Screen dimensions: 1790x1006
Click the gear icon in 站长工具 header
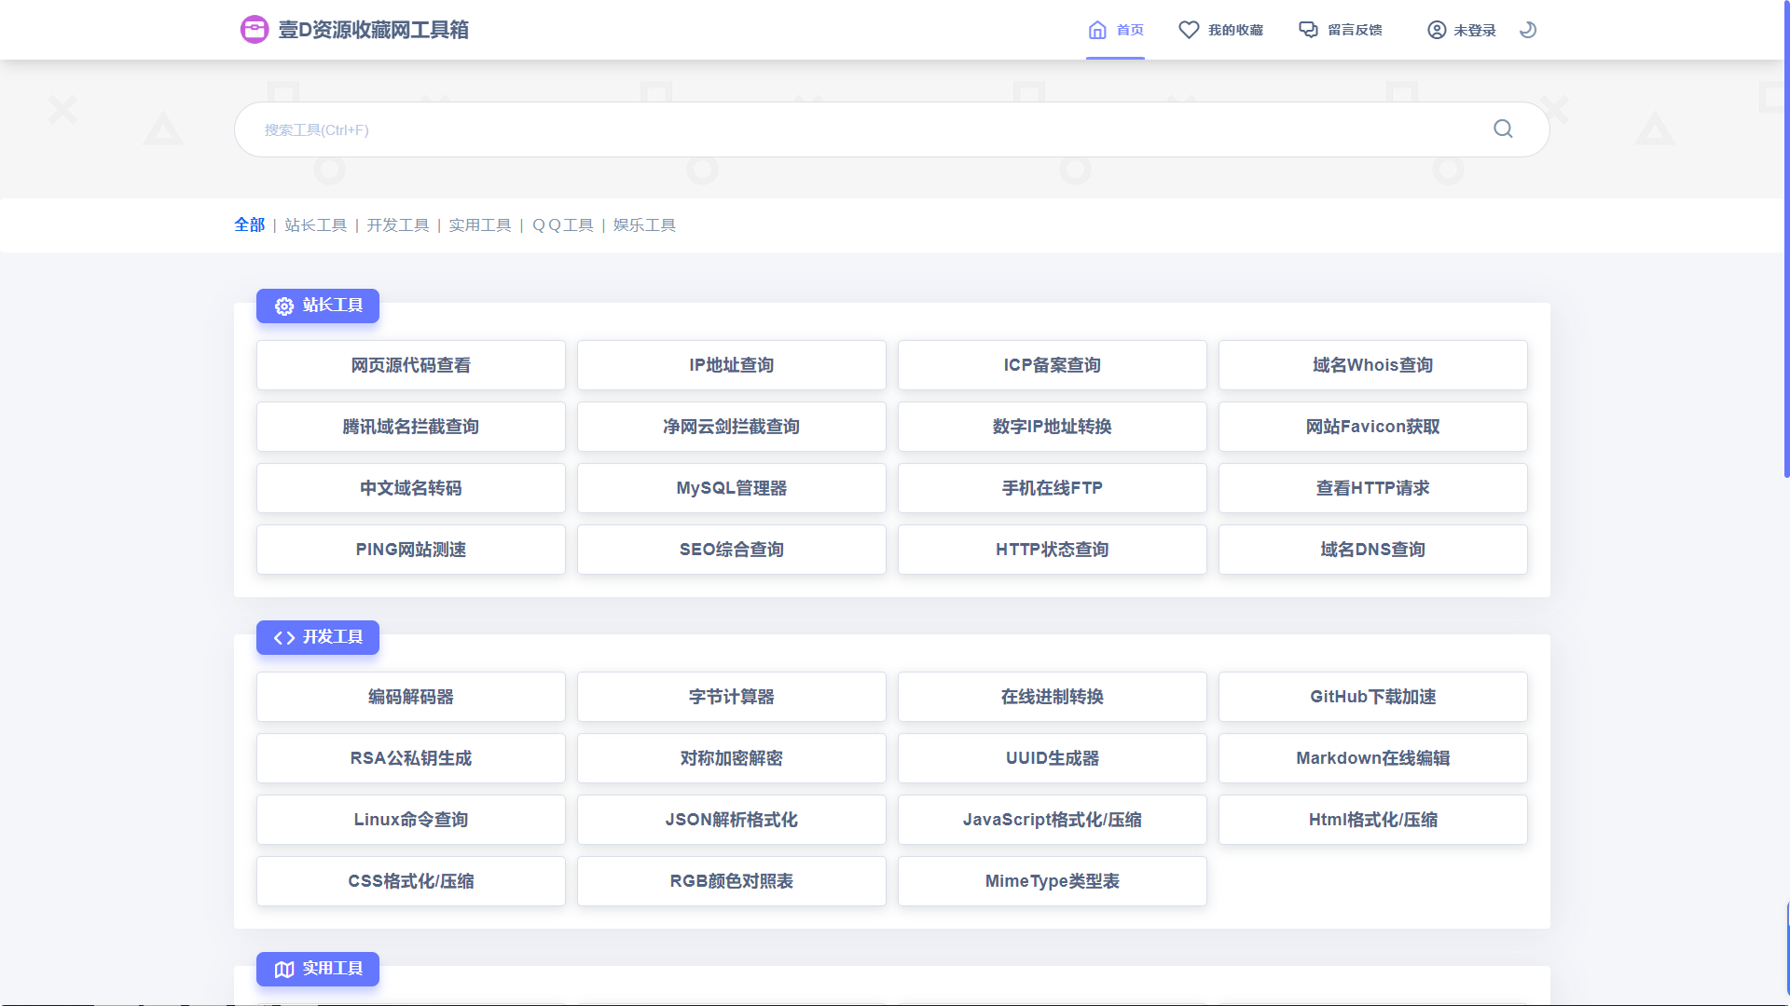click(284, 306)
